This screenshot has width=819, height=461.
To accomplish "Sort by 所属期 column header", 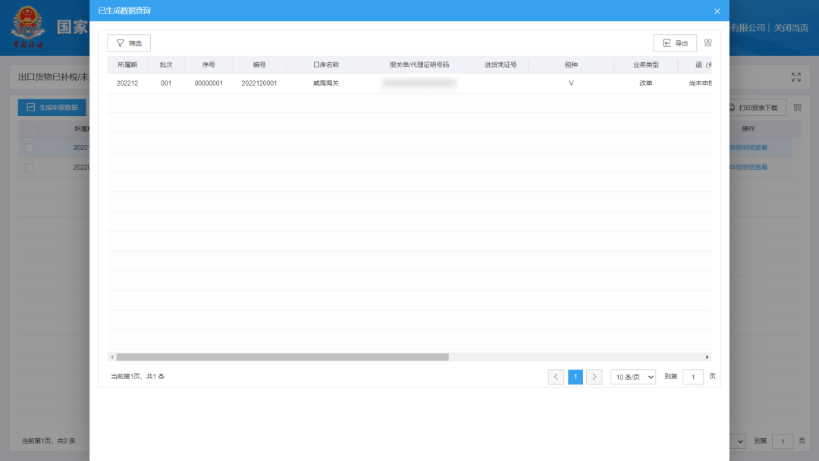I will 127,64.
